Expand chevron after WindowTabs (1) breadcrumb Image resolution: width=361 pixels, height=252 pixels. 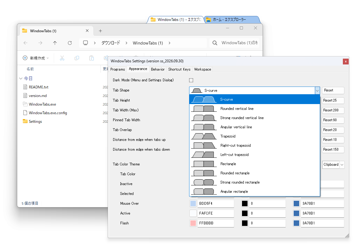[169, 43]
